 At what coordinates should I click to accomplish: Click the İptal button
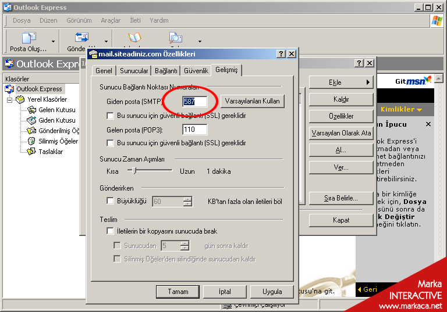pos(225,292)
